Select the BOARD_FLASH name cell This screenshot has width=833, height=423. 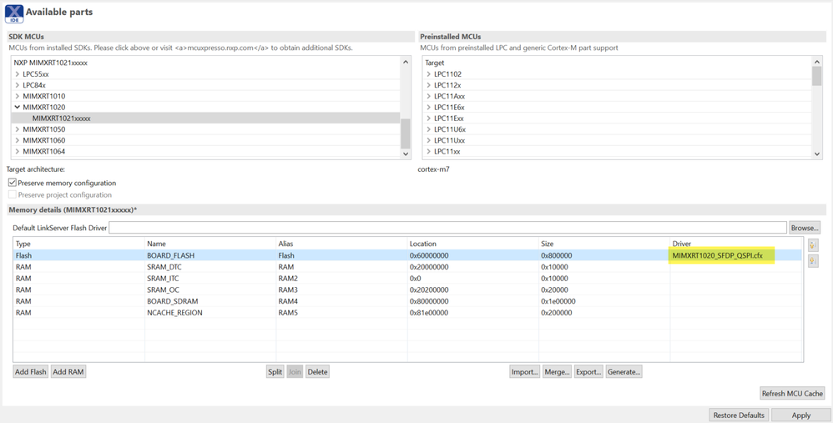click(170, 255)
